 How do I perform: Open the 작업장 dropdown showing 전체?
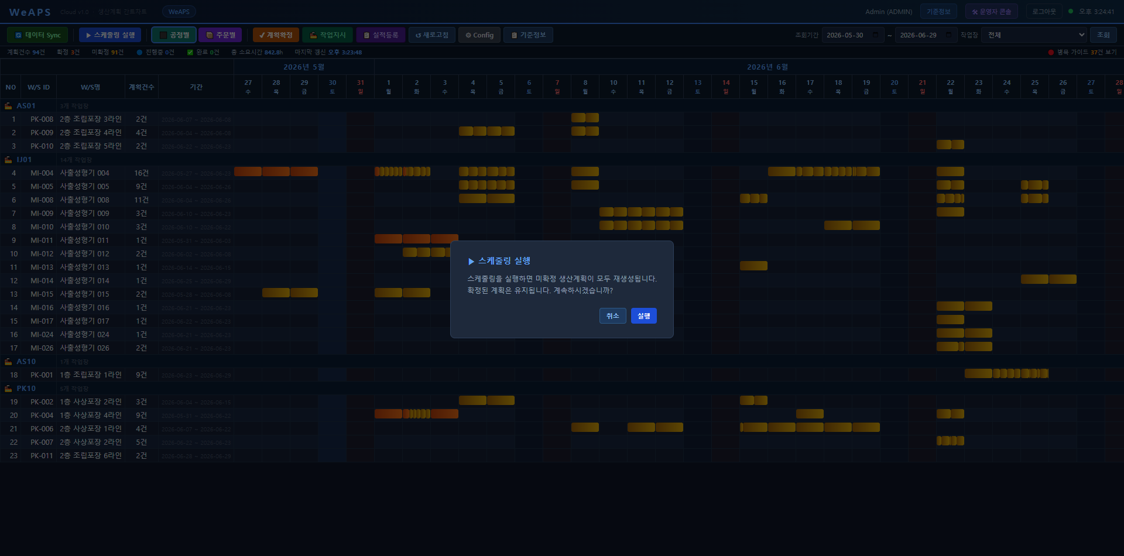[1034, 35]
